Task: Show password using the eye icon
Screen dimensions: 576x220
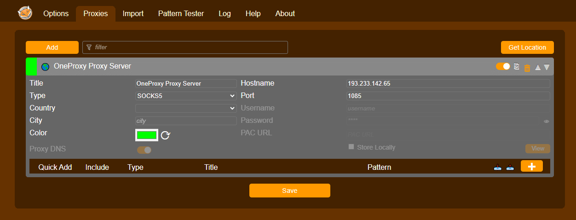Action: pyautogui.click(x=547, y=122)
